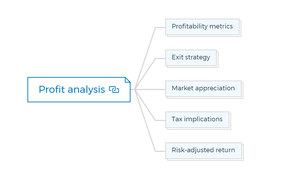Click the straight connector to Market appreciation

tap(151, 89)
